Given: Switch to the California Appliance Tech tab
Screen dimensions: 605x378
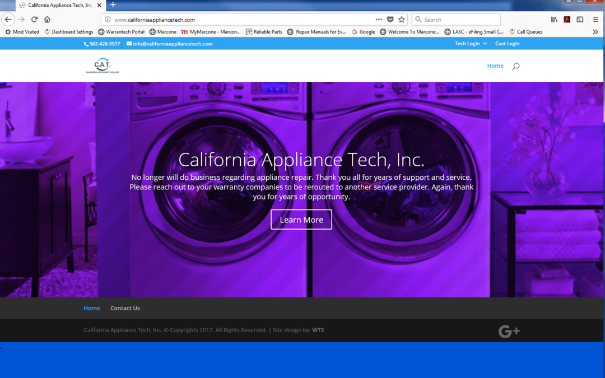Looking at the screenshot, I should point(56,4).
